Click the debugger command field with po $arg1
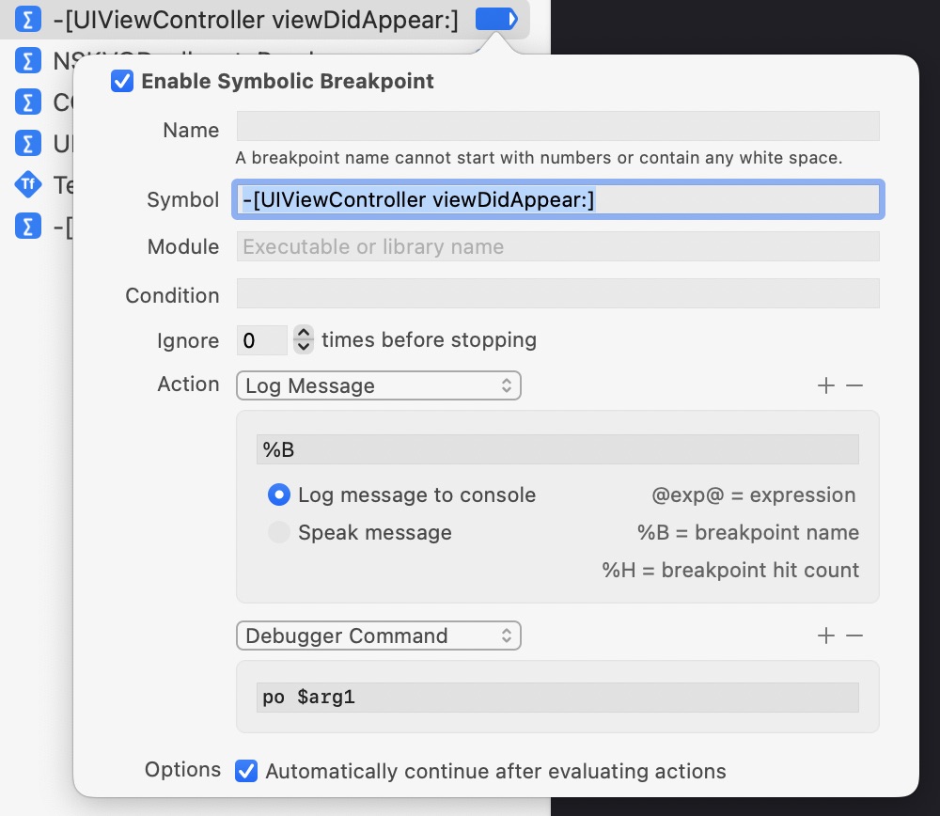The image size is (940, 816). pyautogui.click(x=557, y=698)
